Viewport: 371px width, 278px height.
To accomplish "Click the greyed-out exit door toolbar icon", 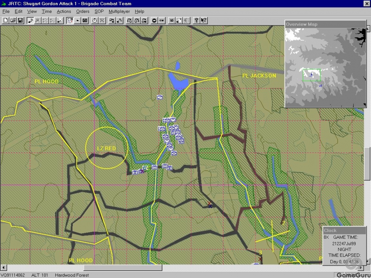I will pos(186,20).
